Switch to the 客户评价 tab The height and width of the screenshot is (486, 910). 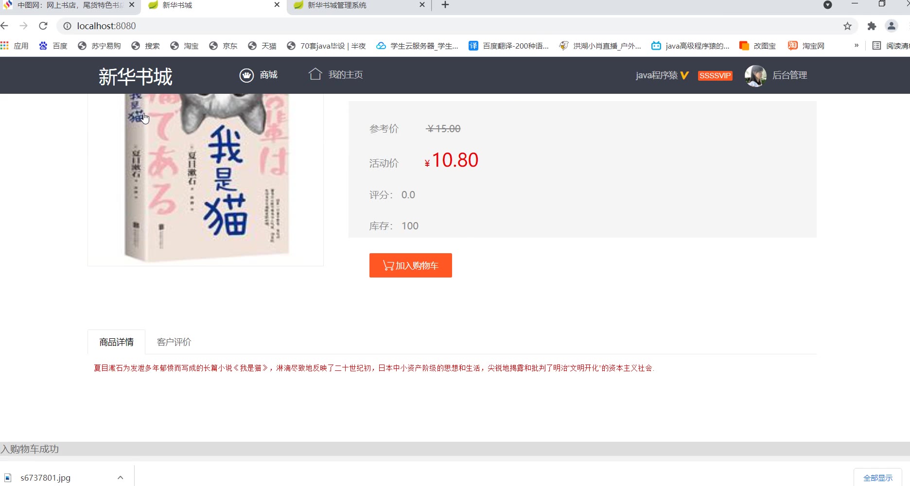(174, 342)
